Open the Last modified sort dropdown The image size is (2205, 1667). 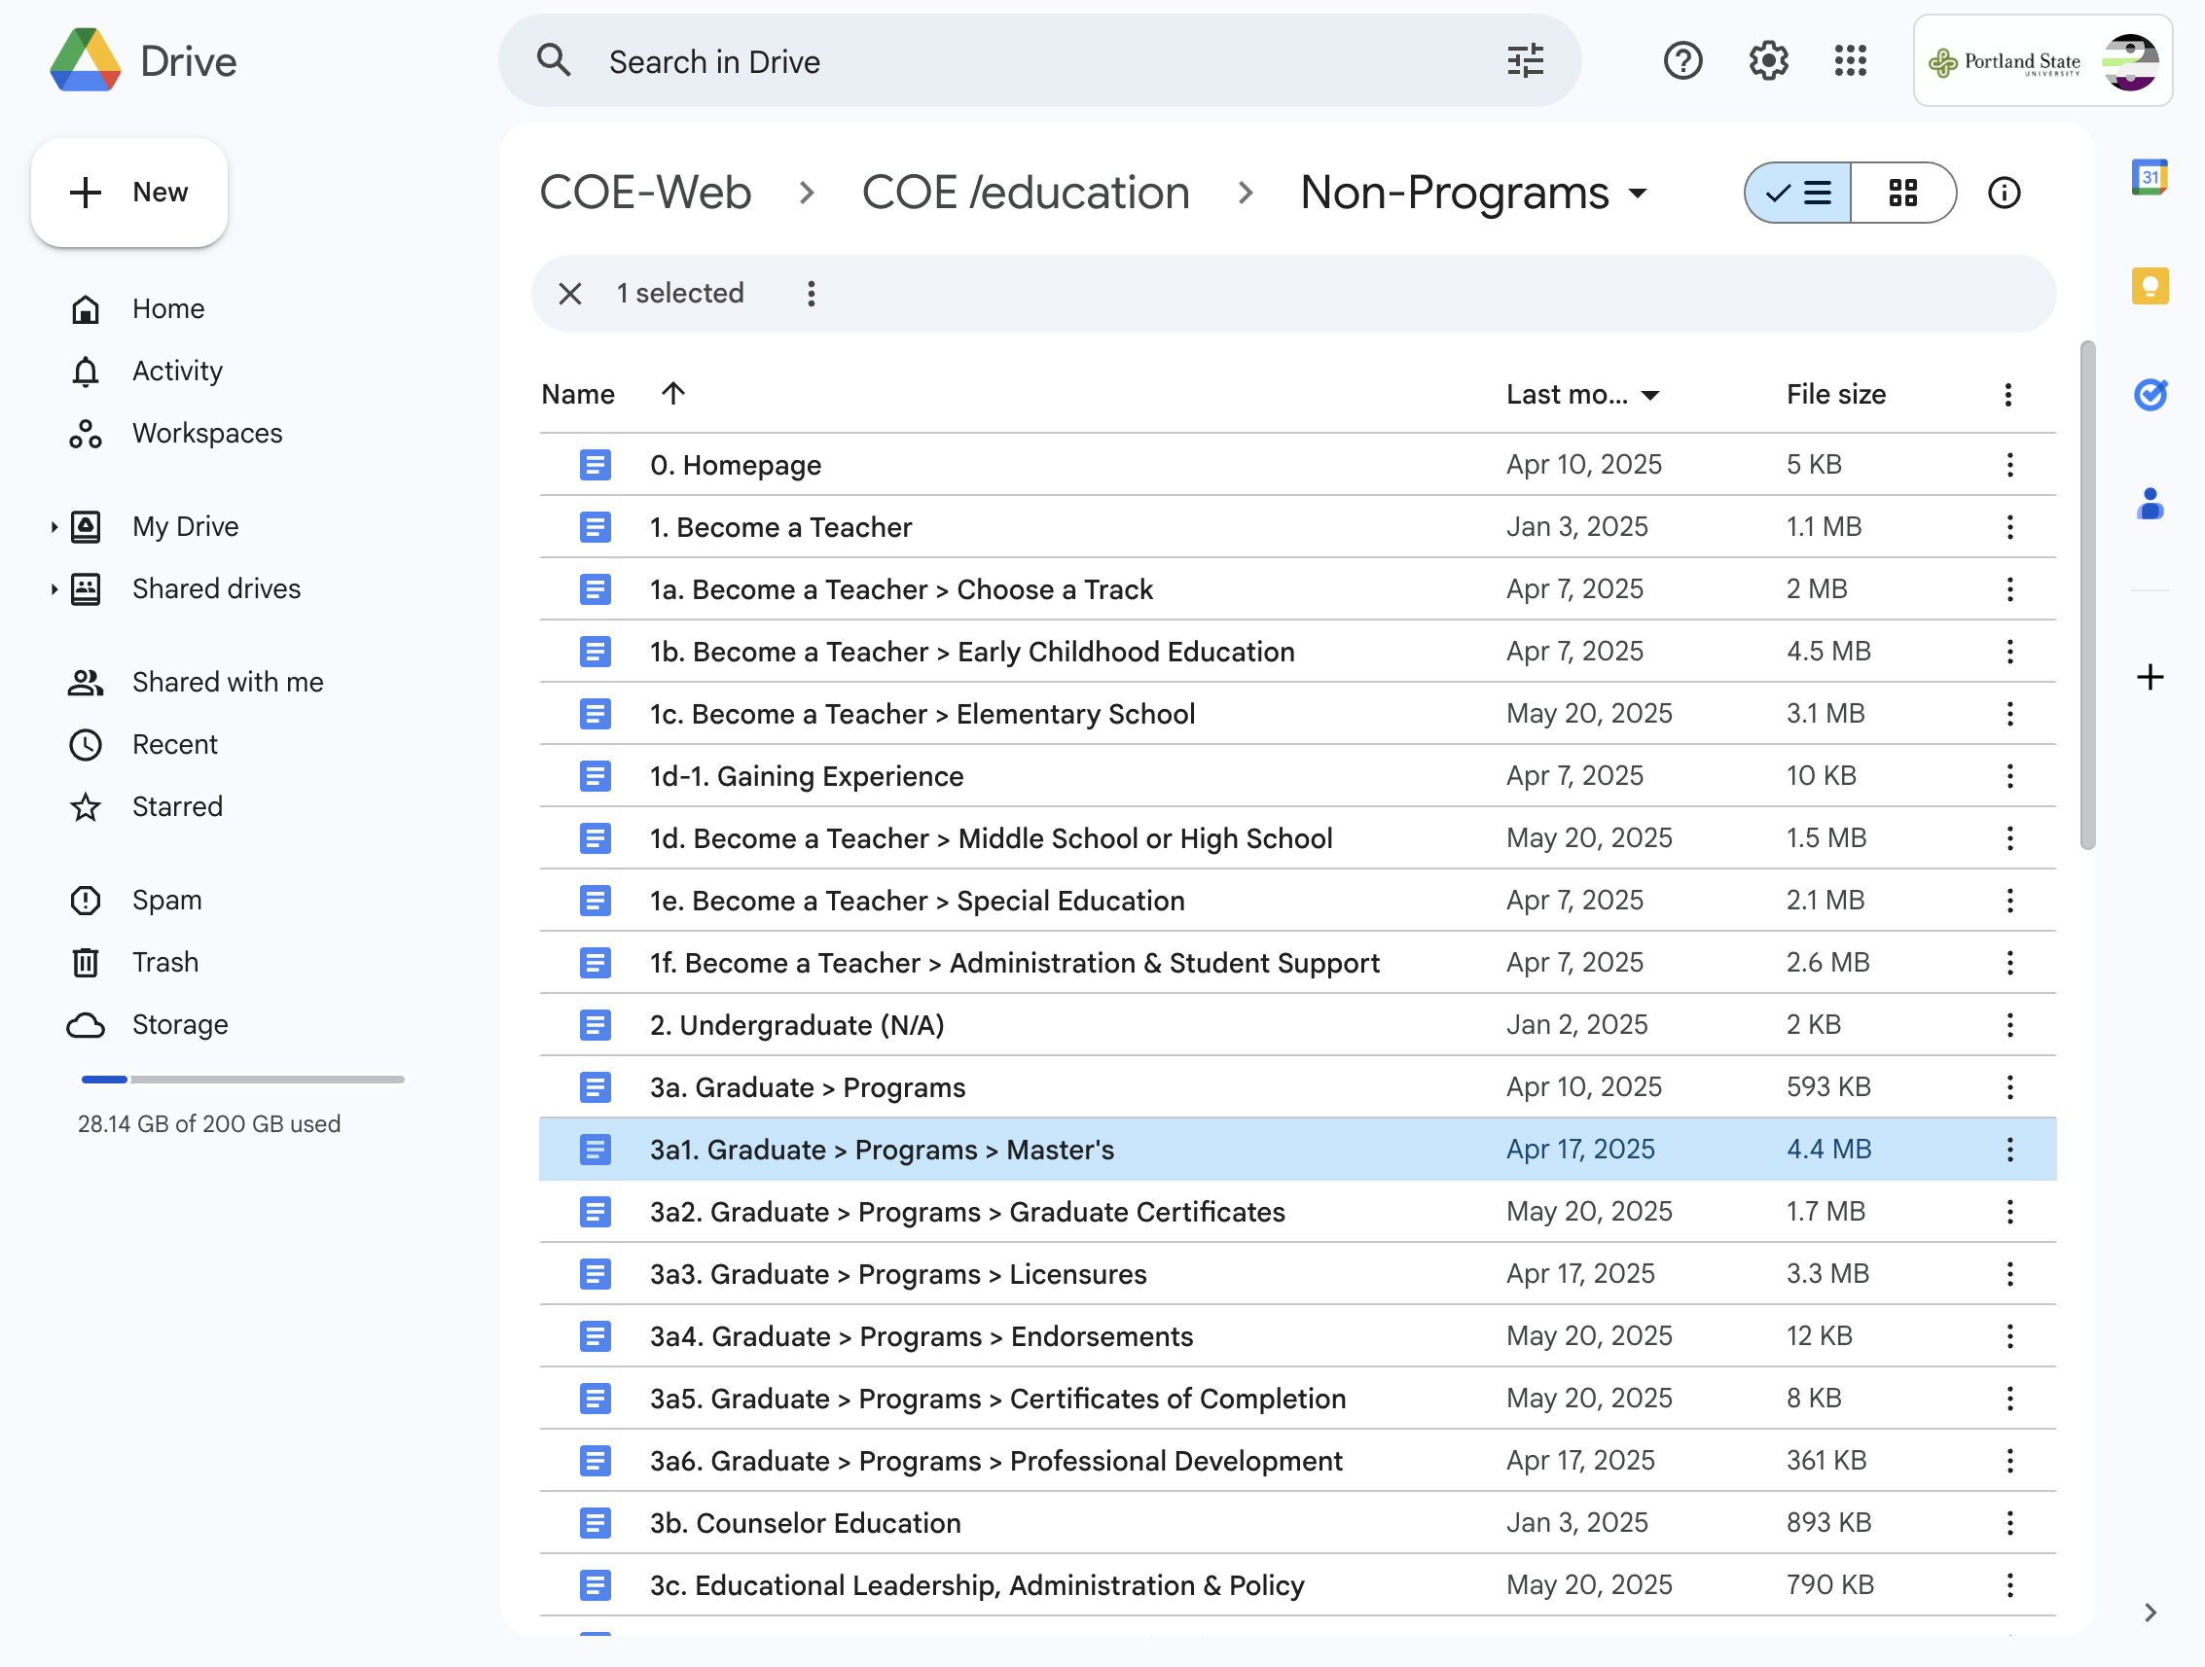coord(1649,396)
